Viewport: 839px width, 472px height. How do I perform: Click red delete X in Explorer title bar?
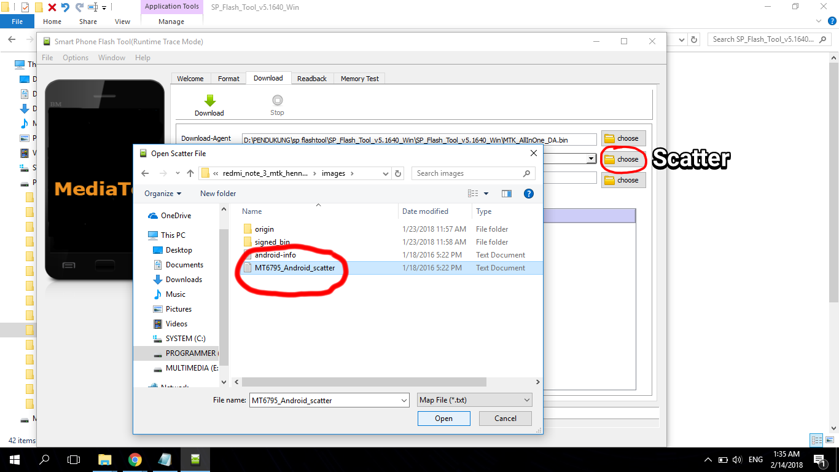pos(52,7)
